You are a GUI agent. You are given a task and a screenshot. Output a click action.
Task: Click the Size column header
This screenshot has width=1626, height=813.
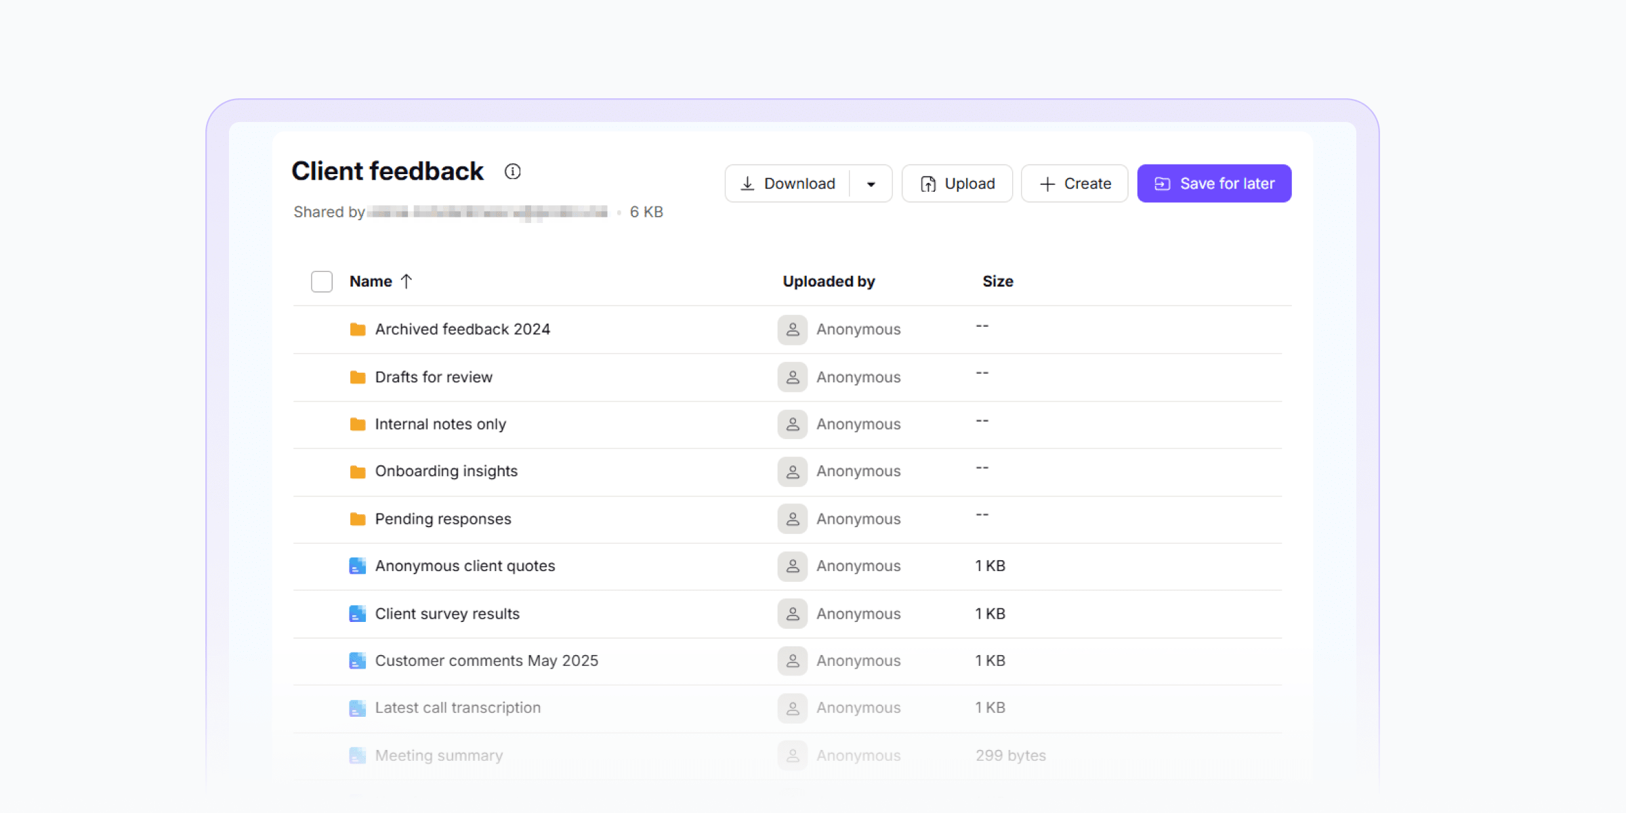pos(997,281)
